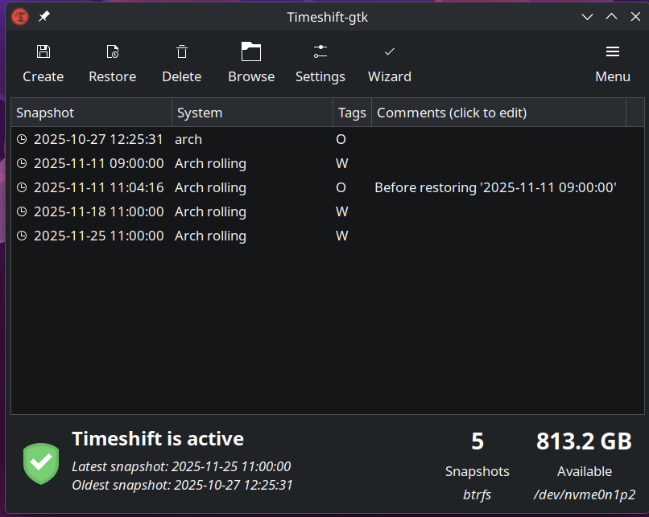649x517 pixels.
Task: Click the pin icon in title bar
Action: pyautogui.click(x=43, y=16)
